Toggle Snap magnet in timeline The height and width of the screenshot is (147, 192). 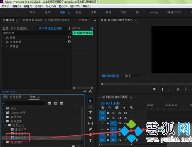click(x=110, y=108)
